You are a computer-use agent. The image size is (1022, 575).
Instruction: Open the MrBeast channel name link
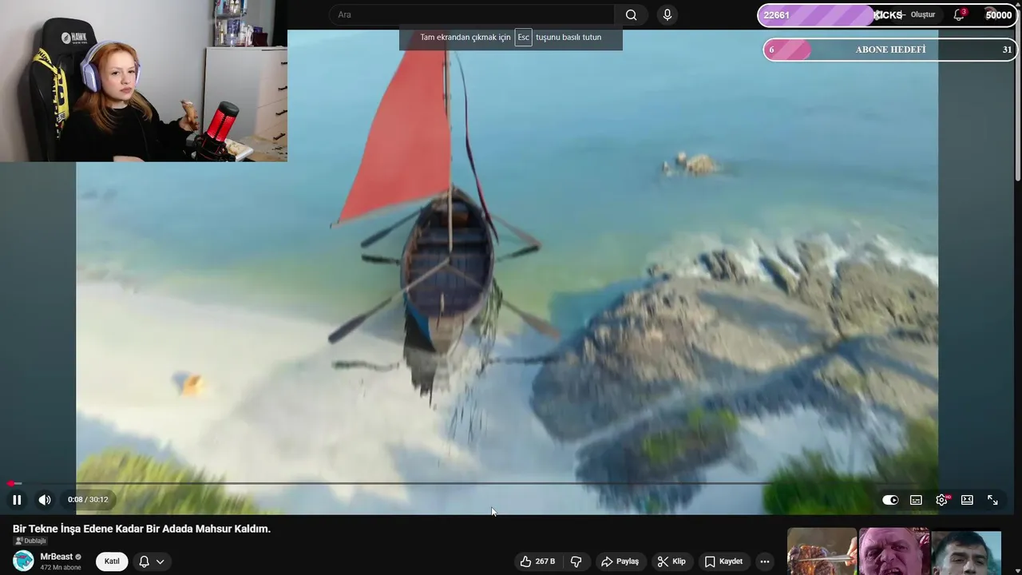point(57,557)
